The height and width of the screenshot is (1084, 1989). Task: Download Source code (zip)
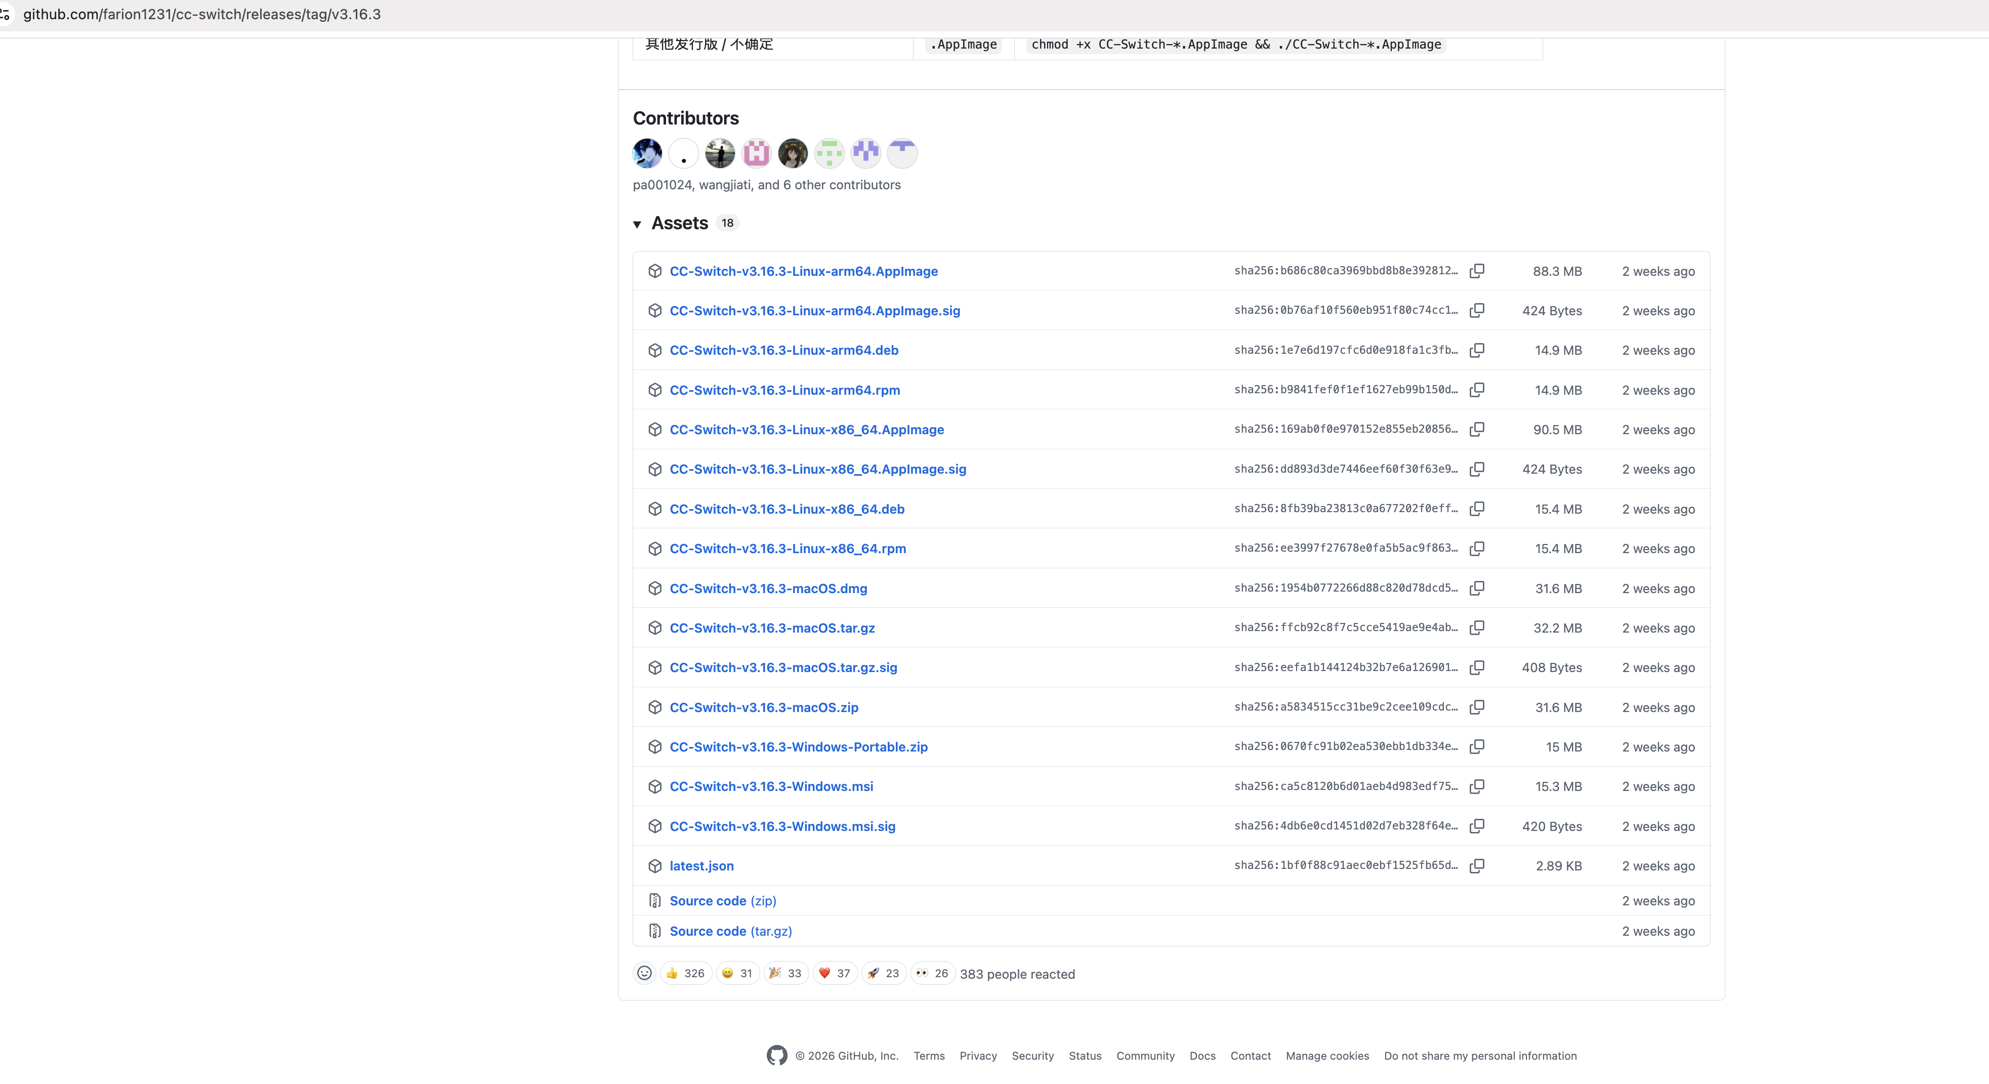[x=723, y=900]
